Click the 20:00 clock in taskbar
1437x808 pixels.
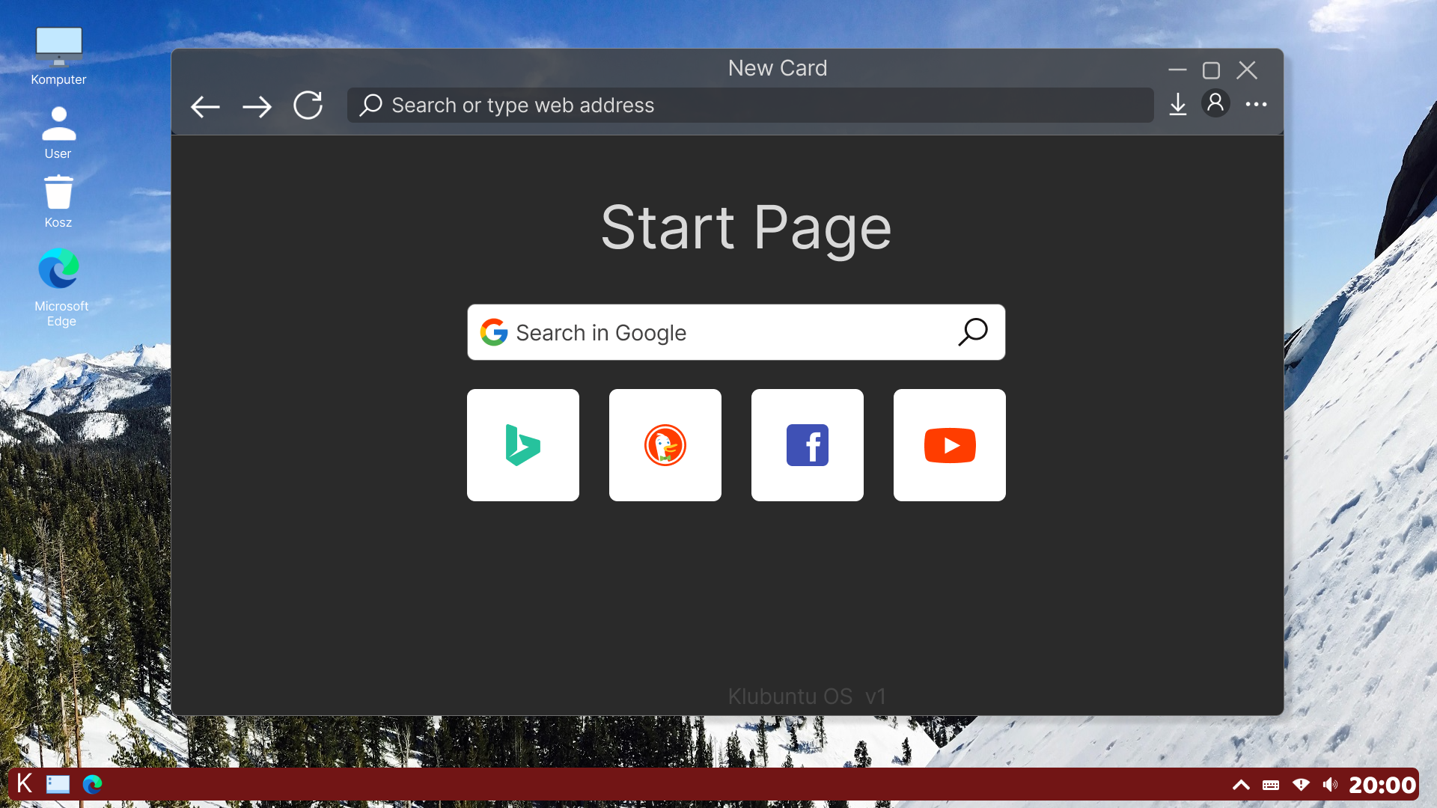click(x=1382, y=785)
